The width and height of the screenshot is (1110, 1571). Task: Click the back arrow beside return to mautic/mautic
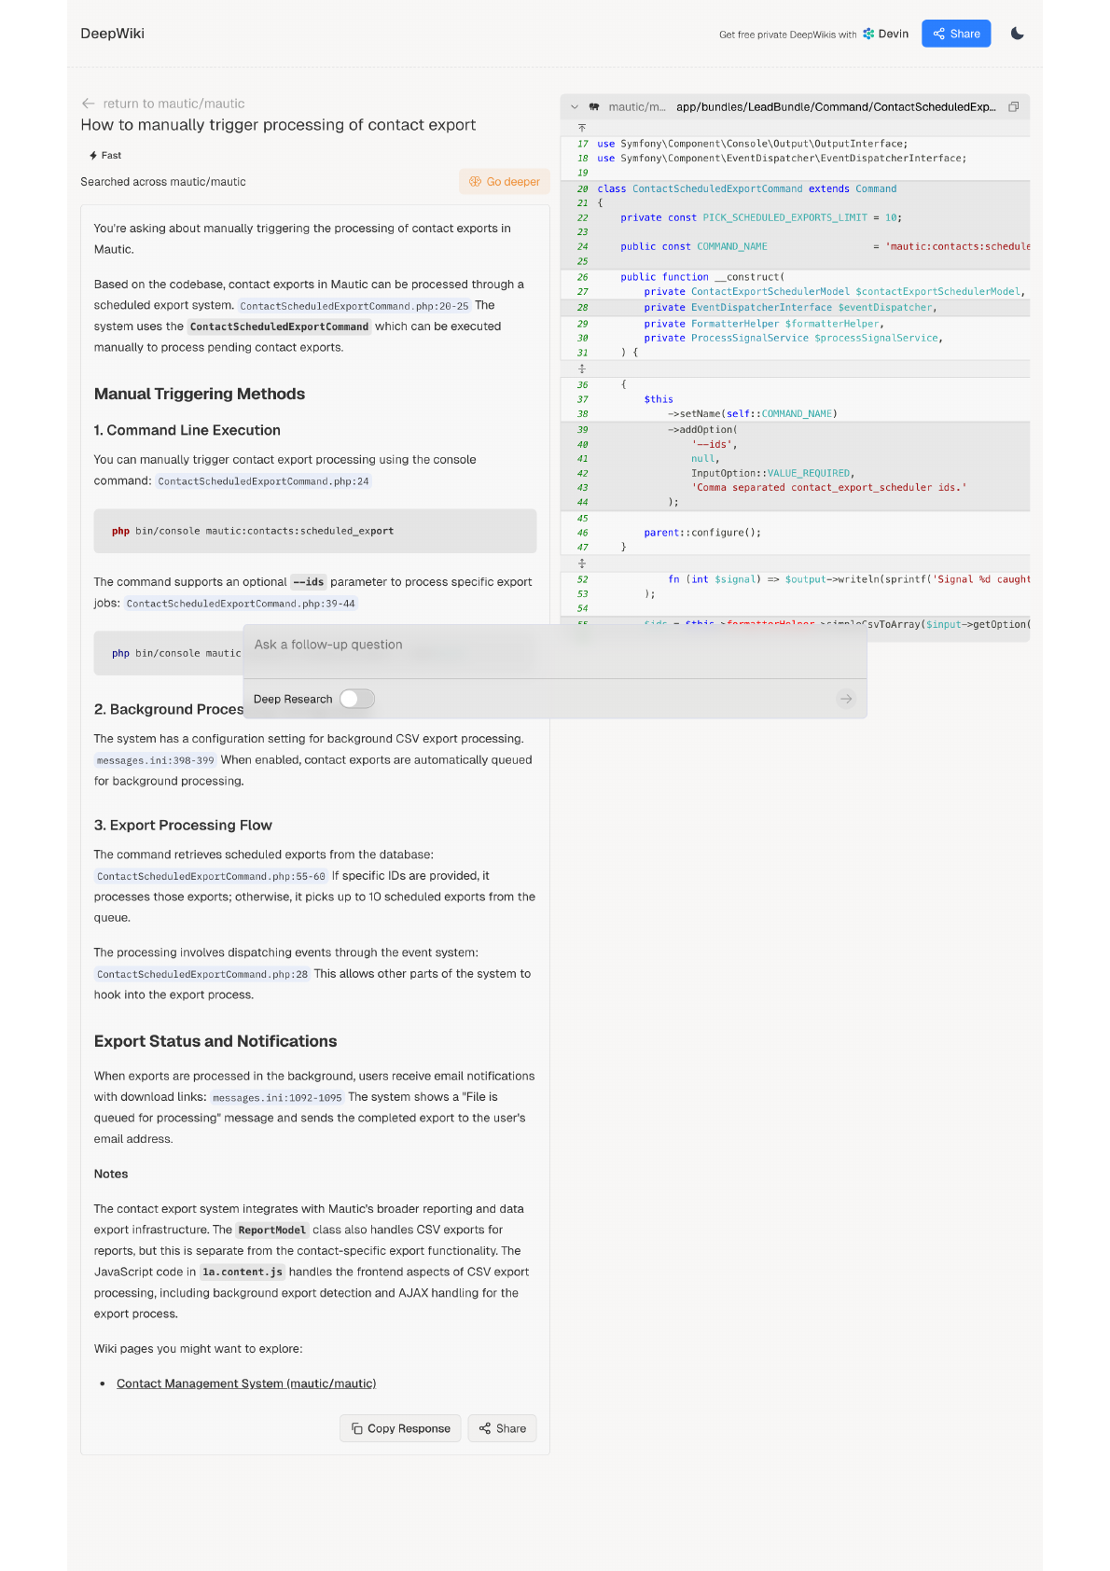pyautogui.click(x=88, y=104)
